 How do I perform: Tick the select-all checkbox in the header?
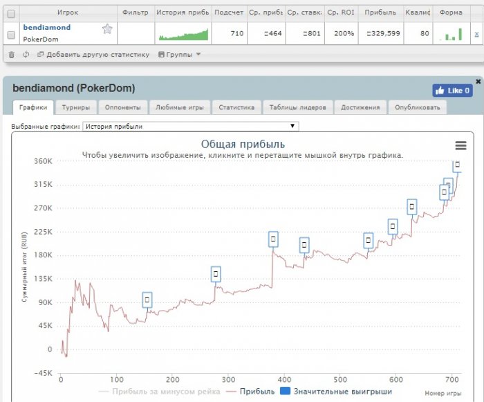[x=11, y=14]
